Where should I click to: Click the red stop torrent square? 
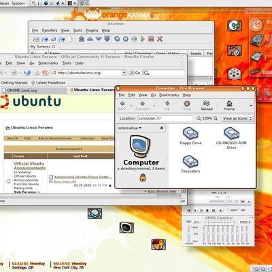click(x=151, y=39)
